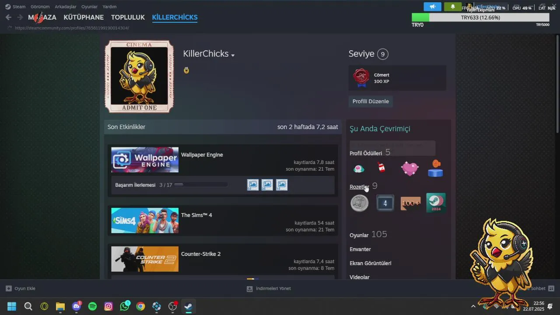Click the Rozetler link
This screenshot has height=315, width=560.
pos(359,187)
